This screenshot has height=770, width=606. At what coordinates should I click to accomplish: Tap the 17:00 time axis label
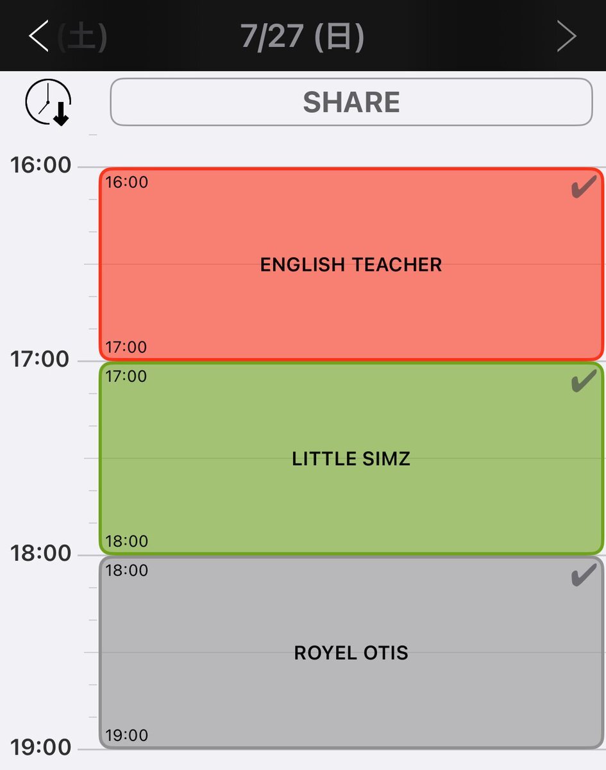pyautogui.click(x=40, y=359)
